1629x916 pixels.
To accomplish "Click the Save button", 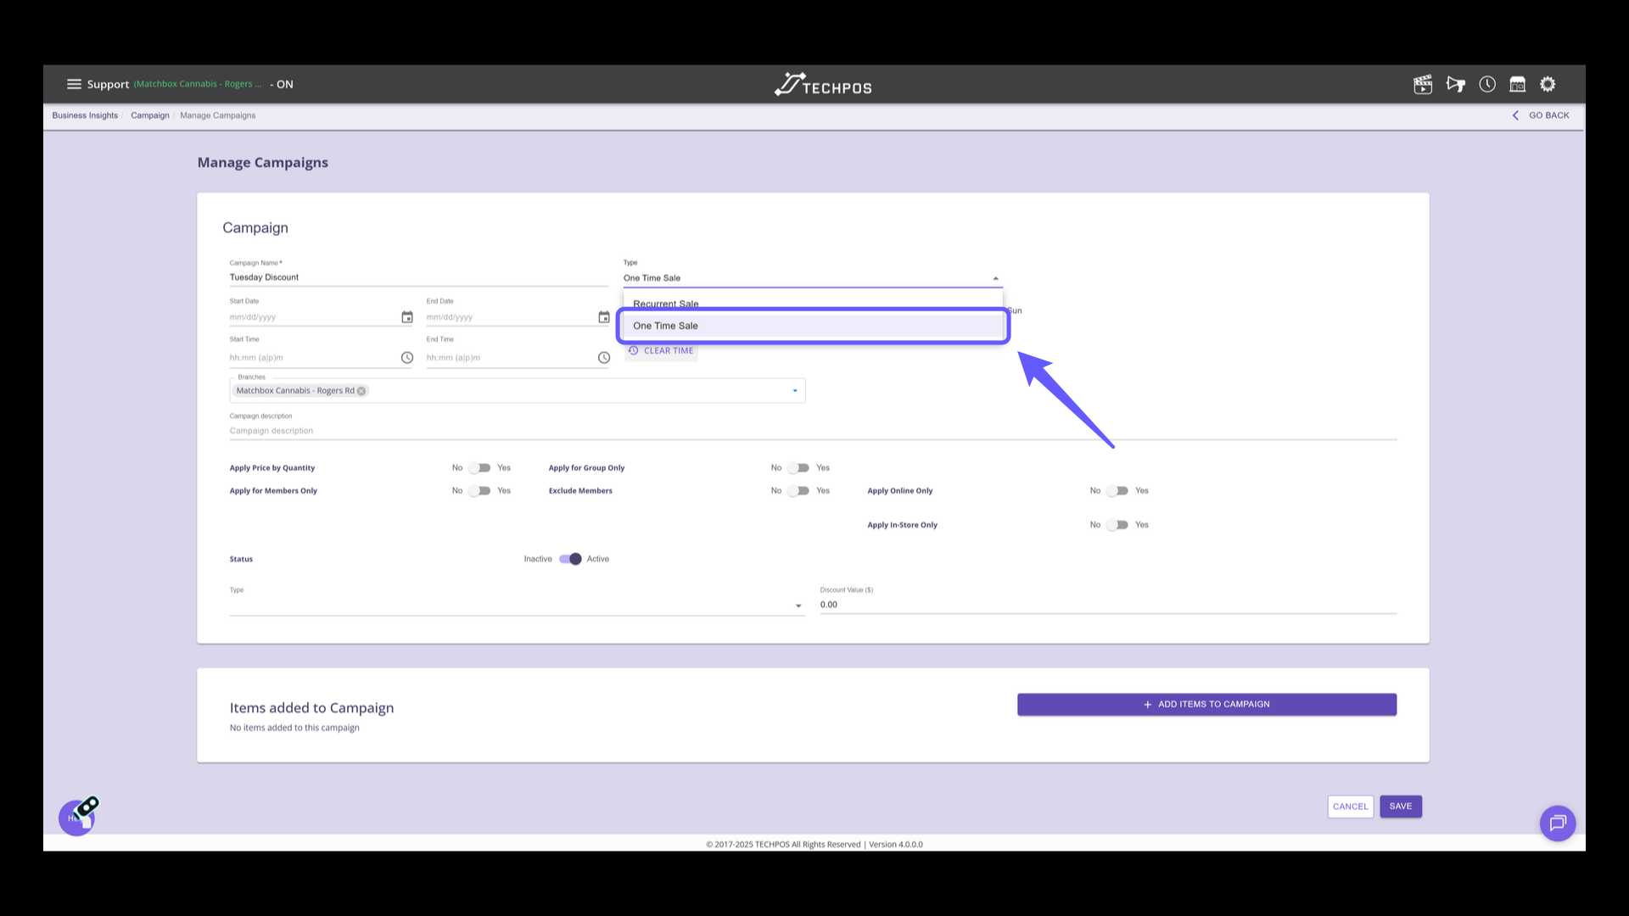I will pyautogui.click(x=1400, y=807).
